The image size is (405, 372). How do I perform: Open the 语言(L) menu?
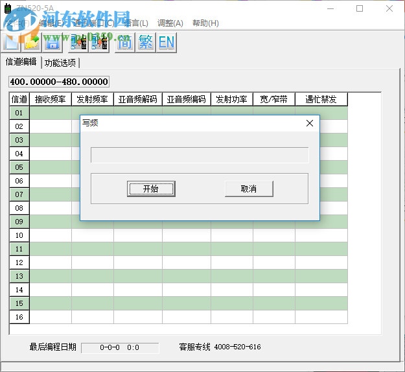[x=136, y=23]
